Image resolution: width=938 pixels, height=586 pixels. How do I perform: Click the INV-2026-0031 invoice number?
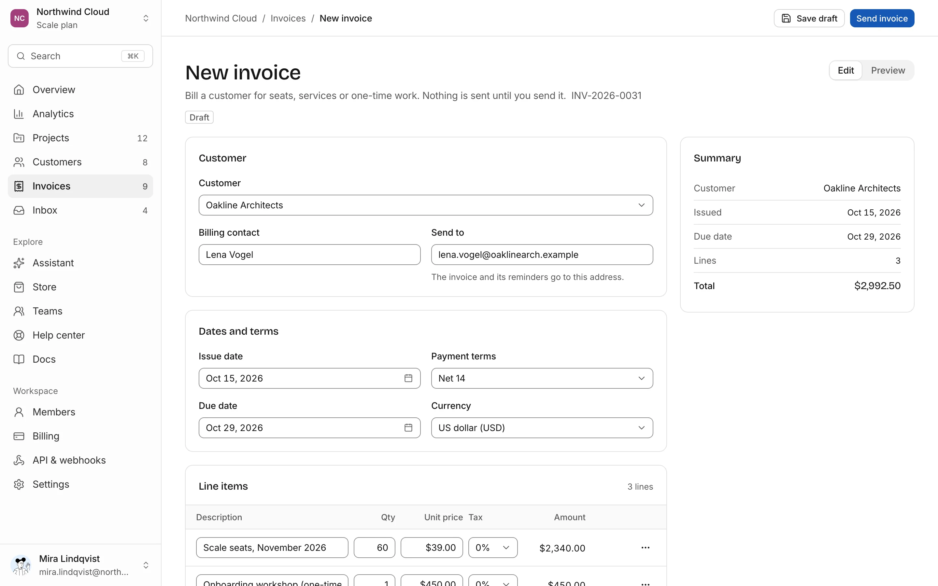606,95
